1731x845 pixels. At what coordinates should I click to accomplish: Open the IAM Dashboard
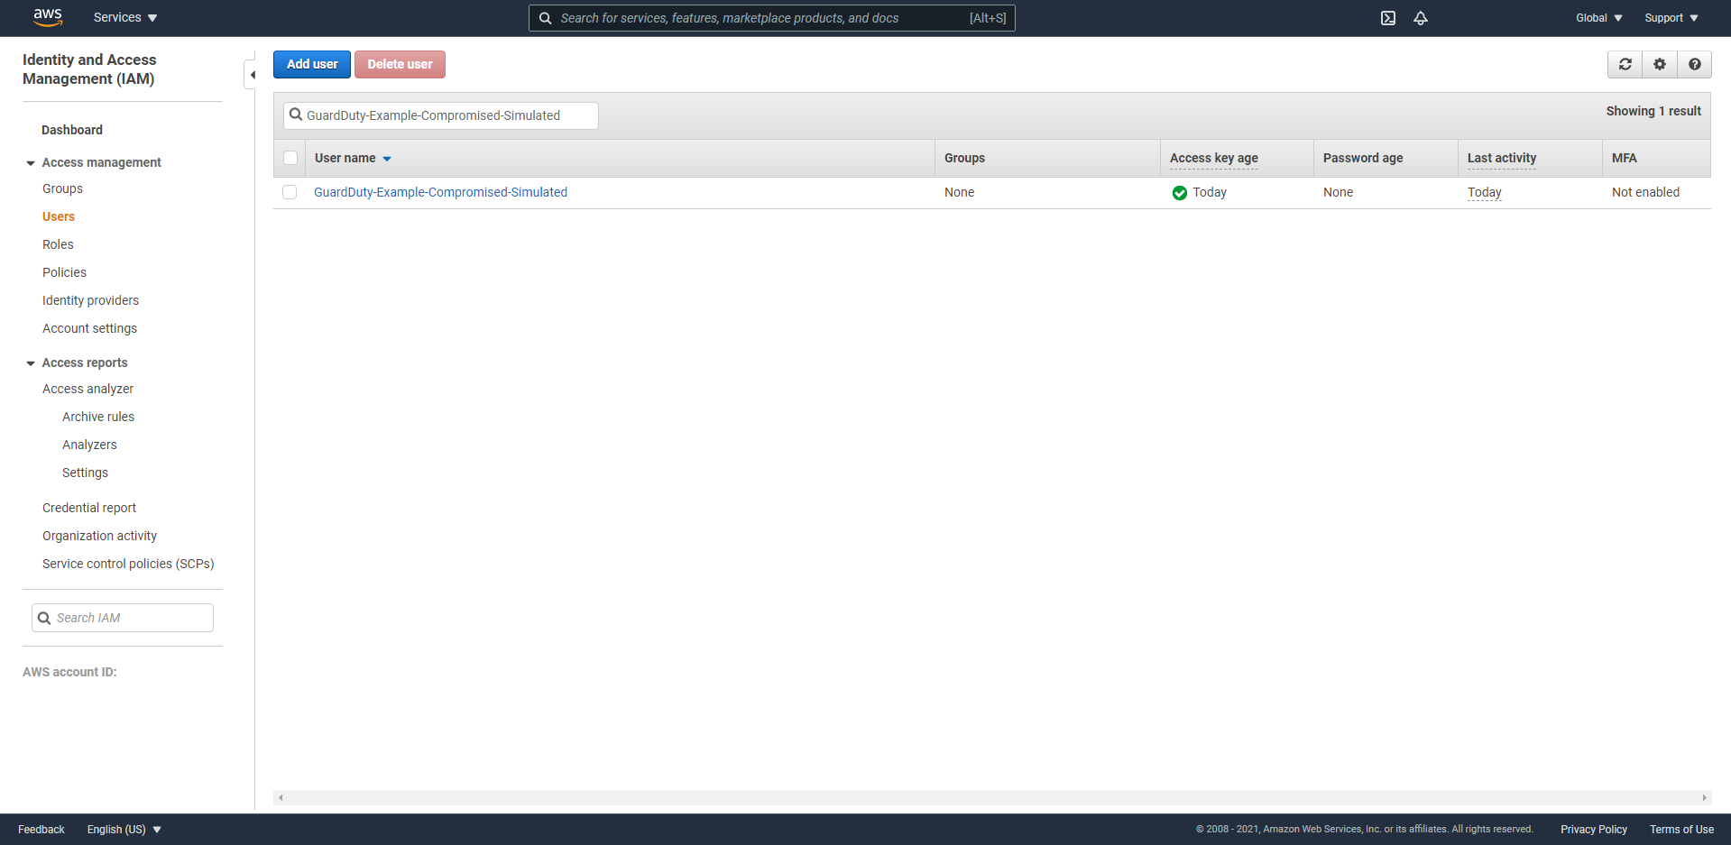(x=72, y=130)
